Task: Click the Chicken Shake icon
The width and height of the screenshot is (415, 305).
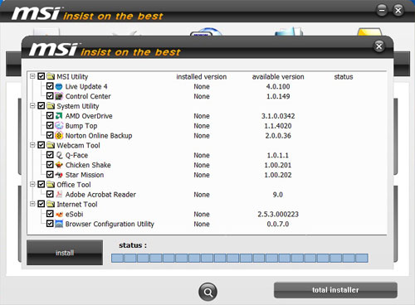Action: pos(59,165)
